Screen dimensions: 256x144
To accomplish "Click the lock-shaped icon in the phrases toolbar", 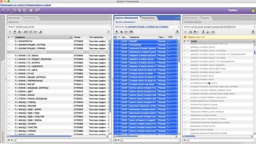I will tap(190, 32).
